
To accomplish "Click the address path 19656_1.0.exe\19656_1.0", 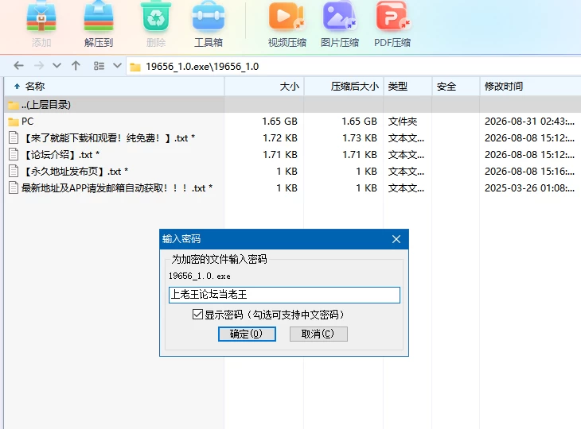I will (202, 67).
